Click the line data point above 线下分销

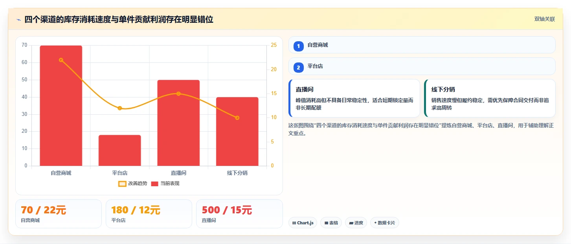point(237,118)
